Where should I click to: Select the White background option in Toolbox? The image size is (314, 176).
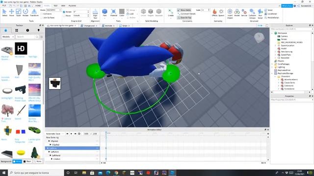click(x=17, y=161)
